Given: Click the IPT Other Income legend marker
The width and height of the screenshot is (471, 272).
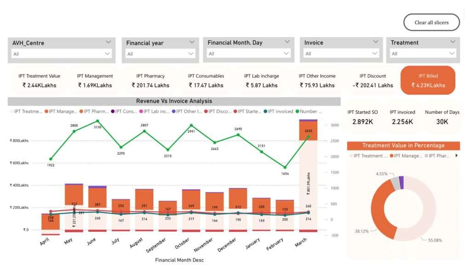Looking at the screenshot, I should point(174,111).
